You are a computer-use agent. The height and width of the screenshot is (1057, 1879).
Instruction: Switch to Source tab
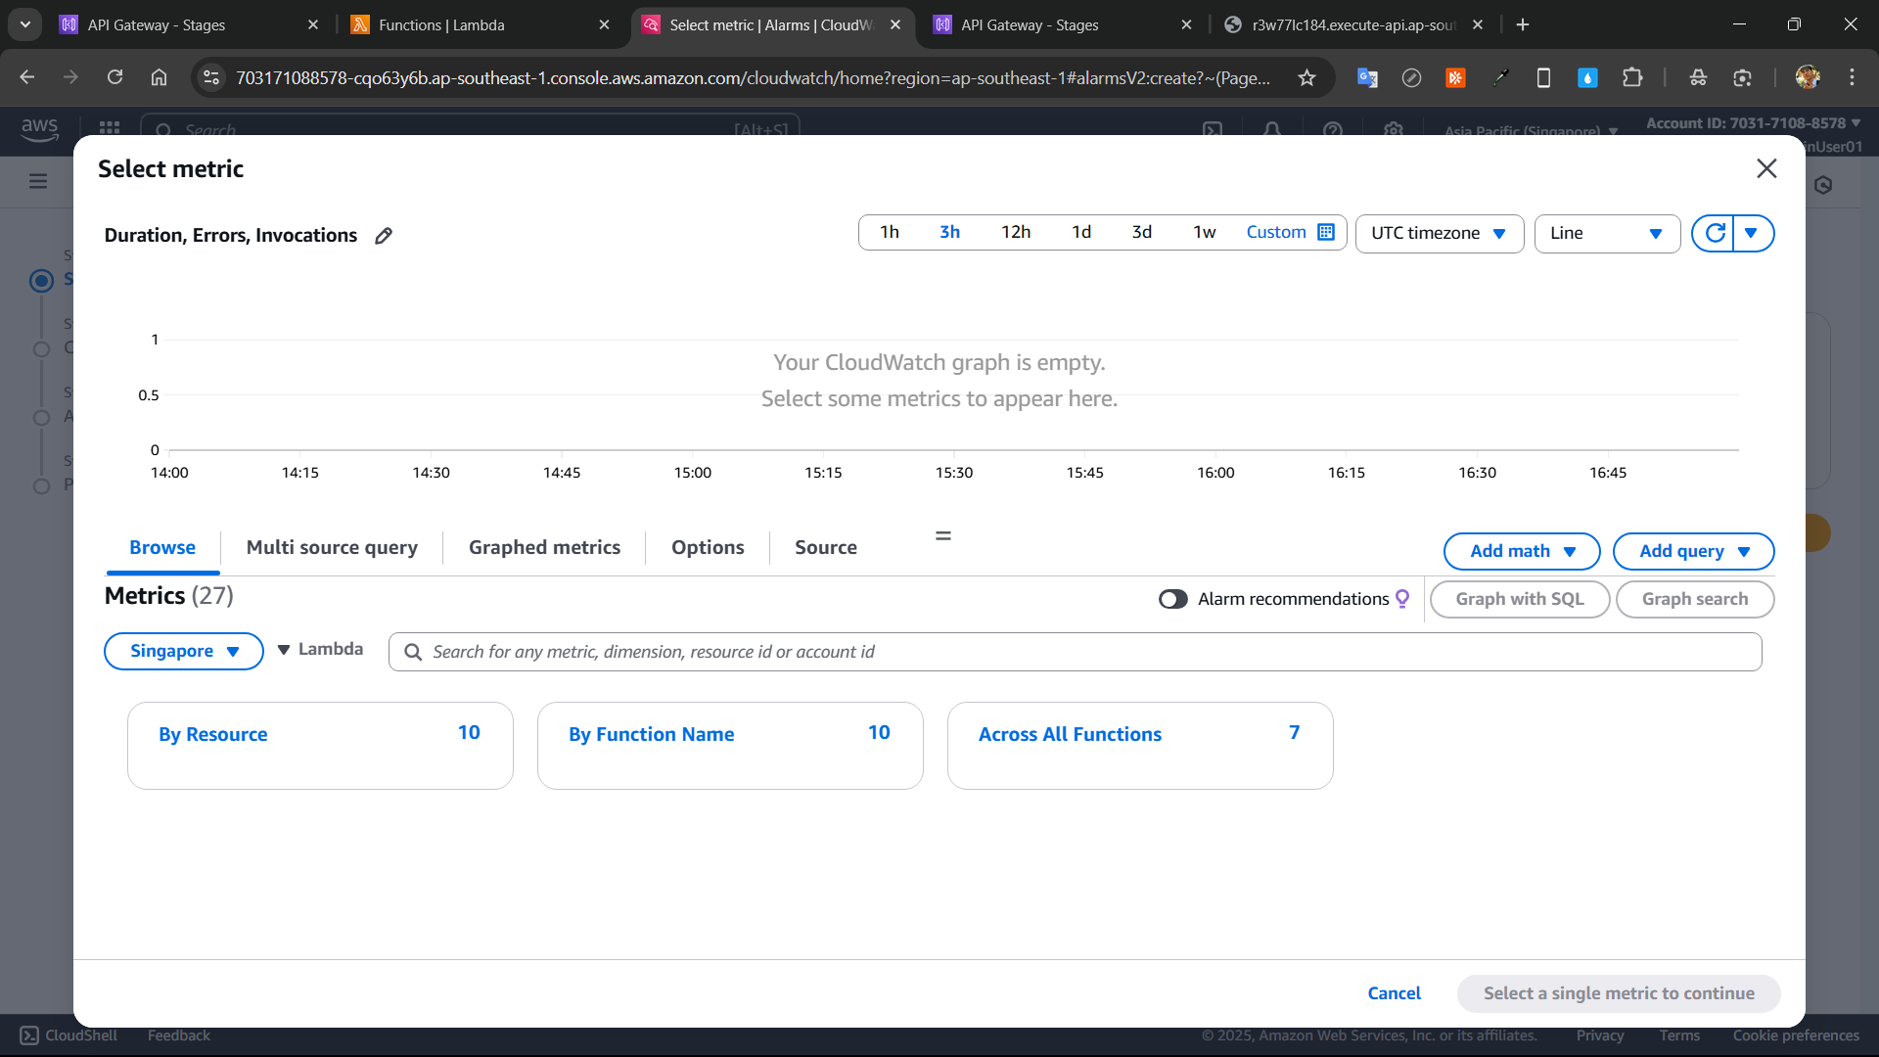click(x=825, y=547)
